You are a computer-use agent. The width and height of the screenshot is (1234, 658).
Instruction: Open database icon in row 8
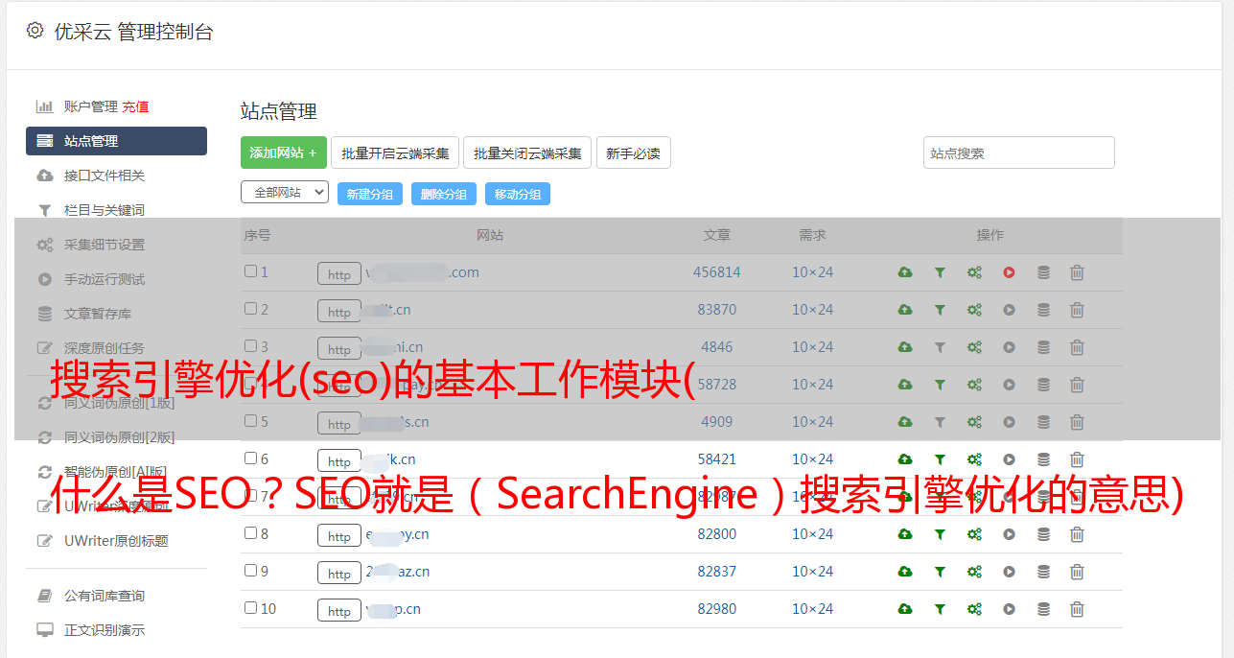click(x=1043, y=534)
